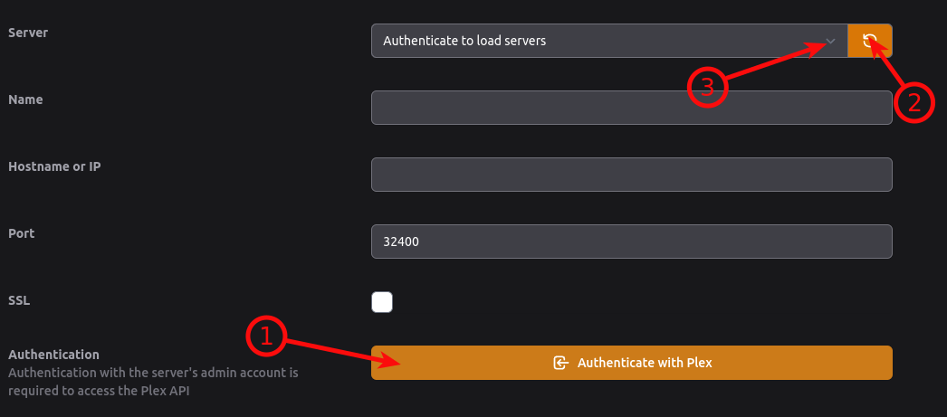Viewport: 947px width, 417px height.
Task: Click the sign-in icon inside Authenticate button
Action: [560, 363]
